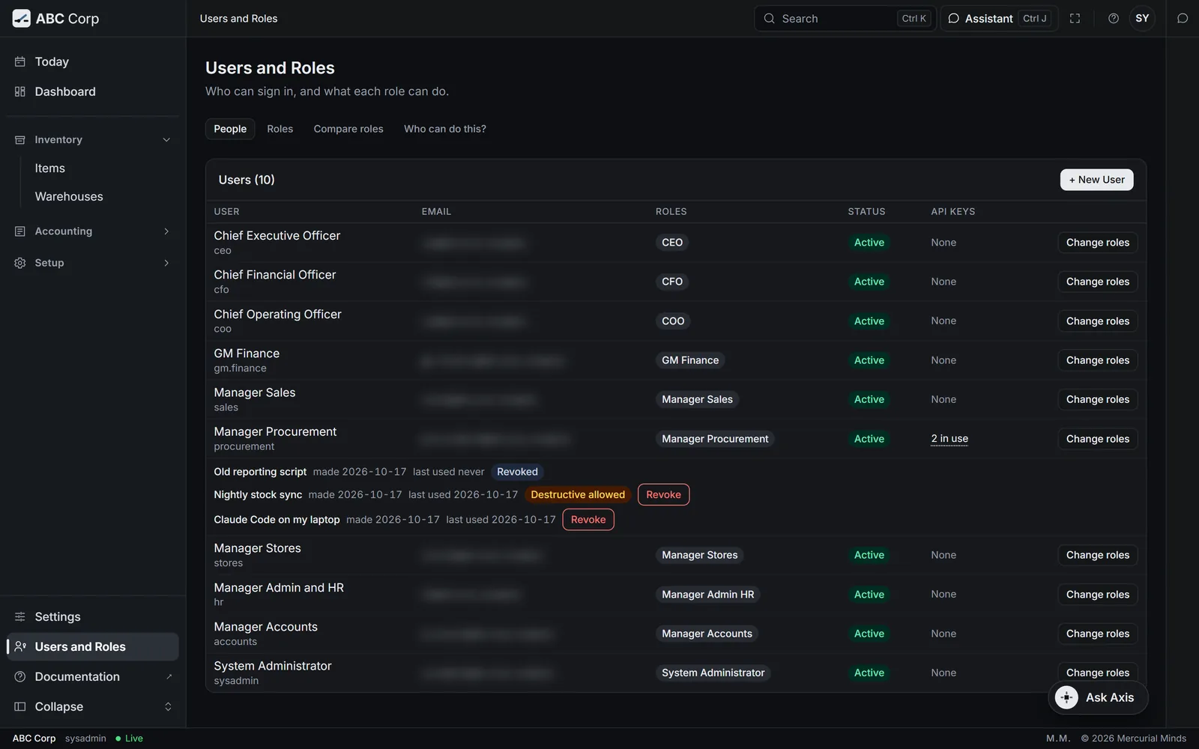
Task: Click the Setup gear icon
Action: (20, 263)
